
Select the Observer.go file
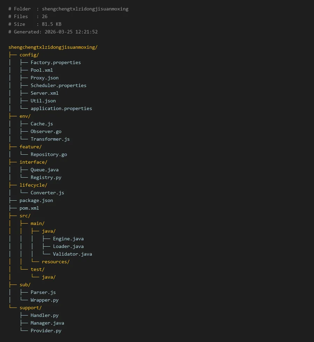tap(46, 131)
